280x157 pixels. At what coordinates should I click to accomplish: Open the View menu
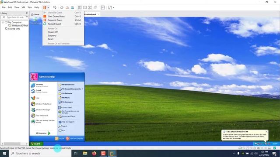17,7
